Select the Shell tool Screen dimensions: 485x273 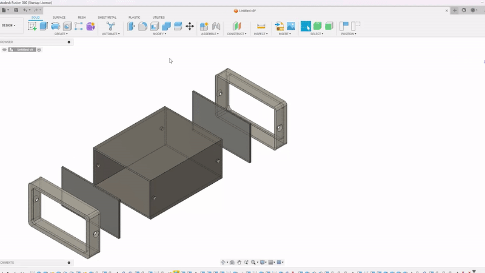(x=155, y=26)
